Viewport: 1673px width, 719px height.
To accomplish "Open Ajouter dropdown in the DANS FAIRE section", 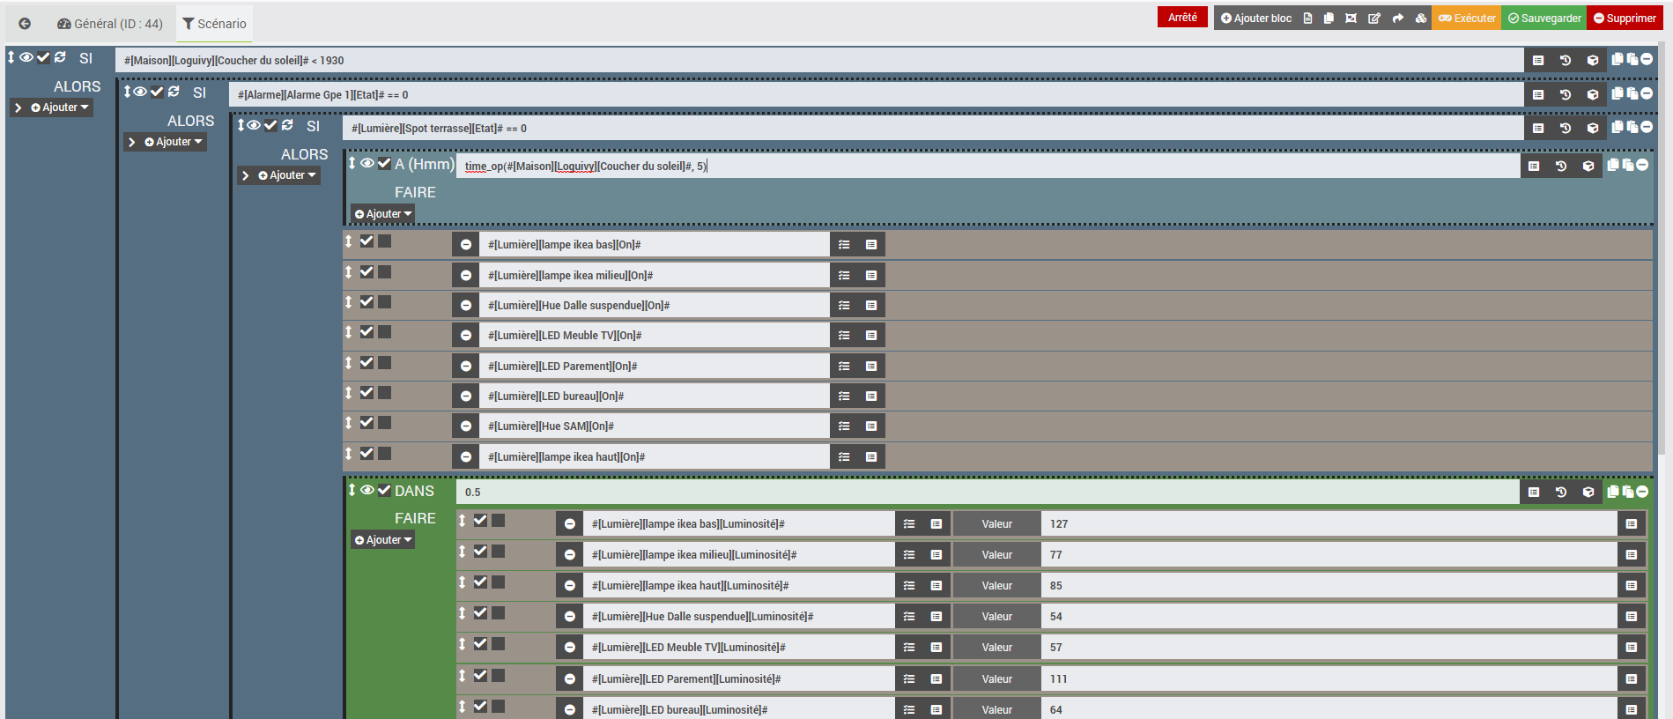I will point(382,540).
